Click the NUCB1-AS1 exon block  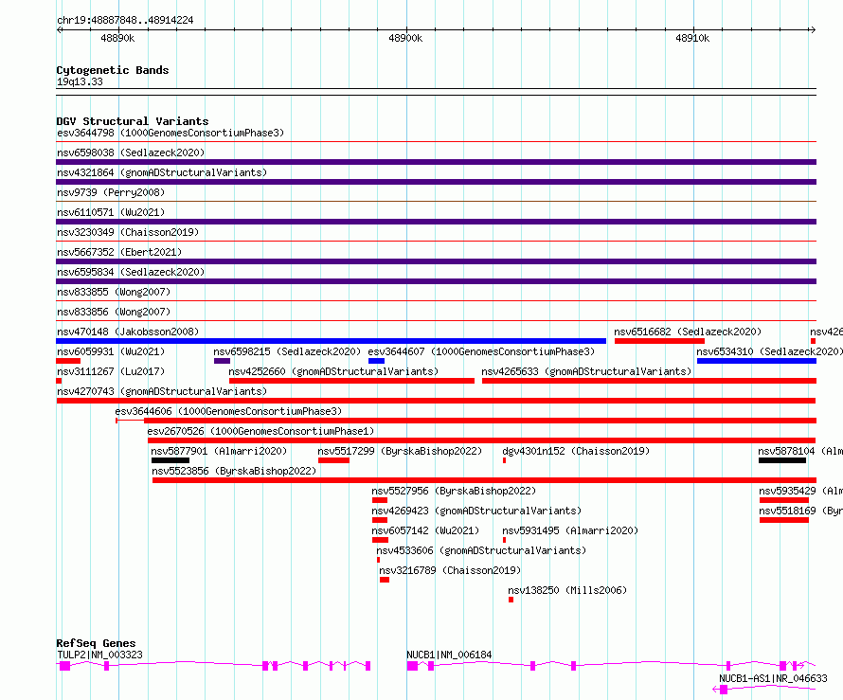724,690
